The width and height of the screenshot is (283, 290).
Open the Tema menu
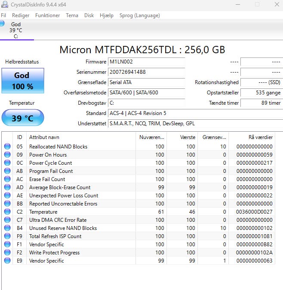(x=72, y=15)
